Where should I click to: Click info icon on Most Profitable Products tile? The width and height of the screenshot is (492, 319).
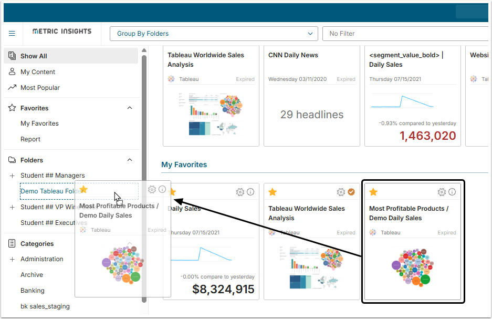(452, 192)
